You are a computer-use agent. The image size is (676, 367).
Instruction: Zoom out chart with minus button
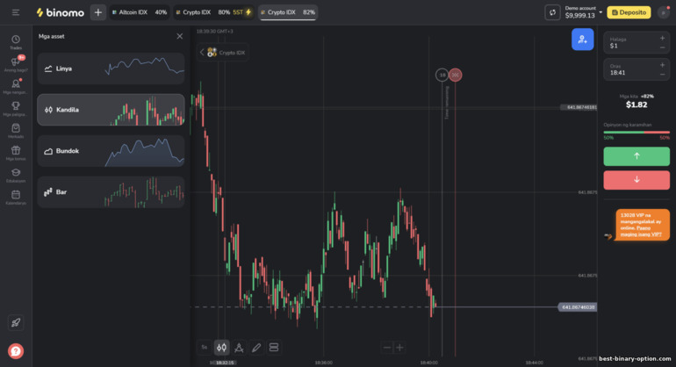pos(386,347)
